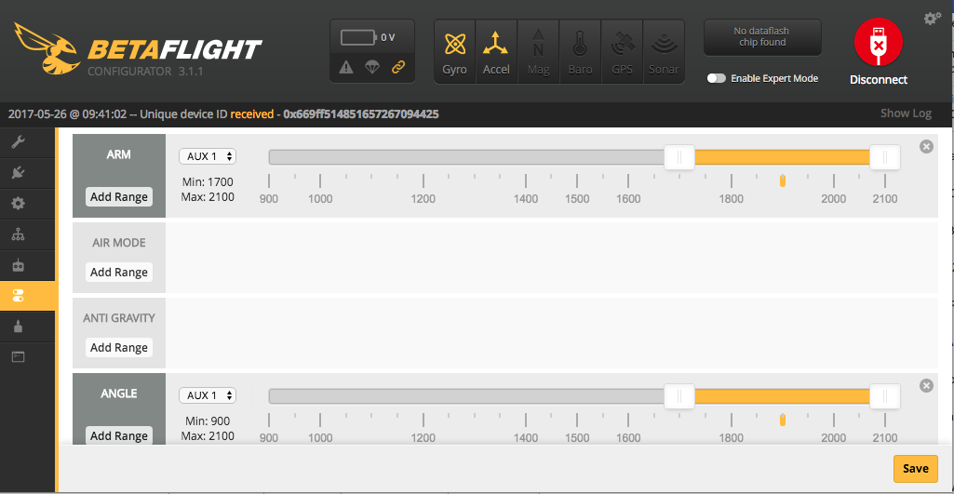Open the Ports tab plug icon

click(x=19, y=173)
